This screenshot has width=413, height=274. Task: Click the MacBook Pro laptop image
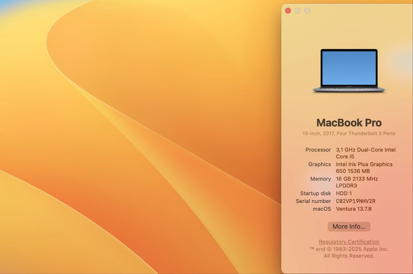click(349, 71)
